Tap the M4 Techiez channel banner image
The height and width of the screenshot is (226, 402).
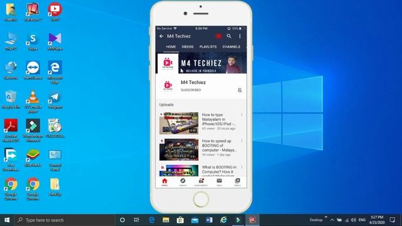tap(201, 63)
